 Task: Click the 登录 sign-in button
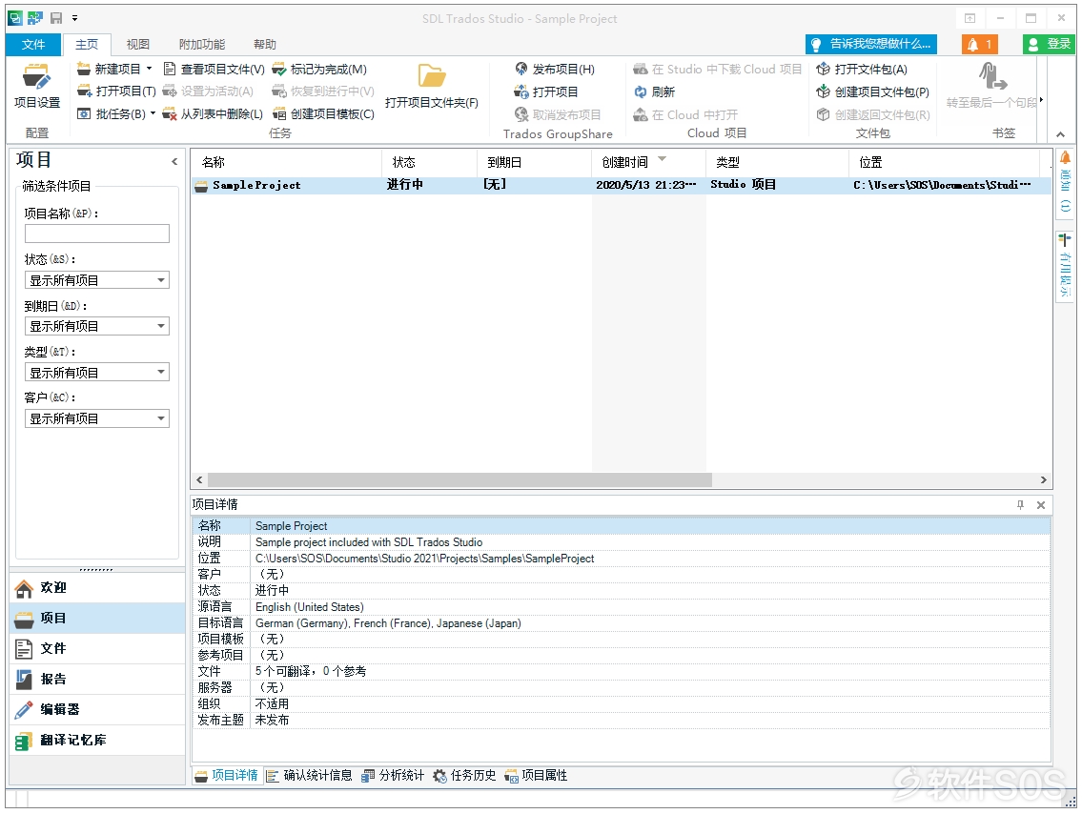[x=1049, y=44]
